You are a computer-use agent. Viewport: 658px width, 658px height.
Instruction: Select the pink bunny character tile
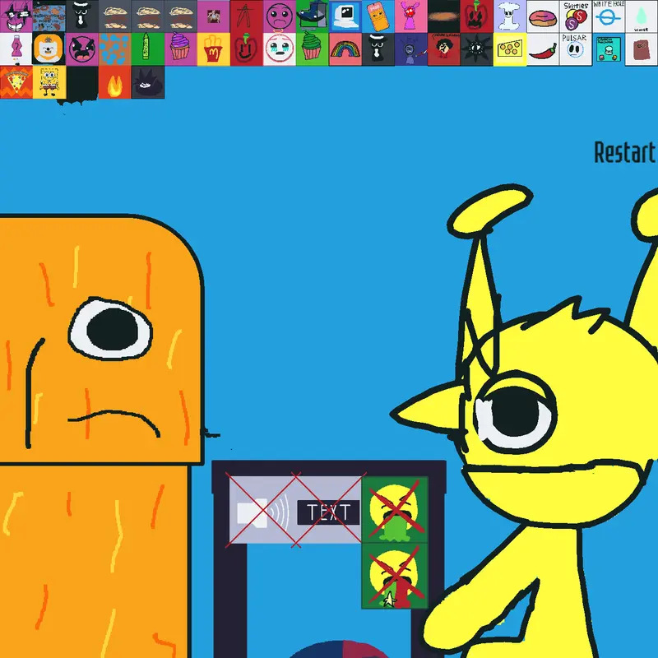point(410,16)
